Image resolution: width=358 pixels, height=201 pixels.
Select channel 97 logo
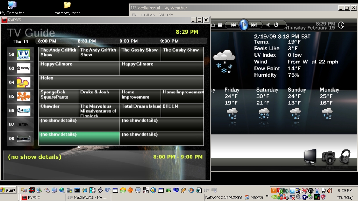(x=23, y=125)
